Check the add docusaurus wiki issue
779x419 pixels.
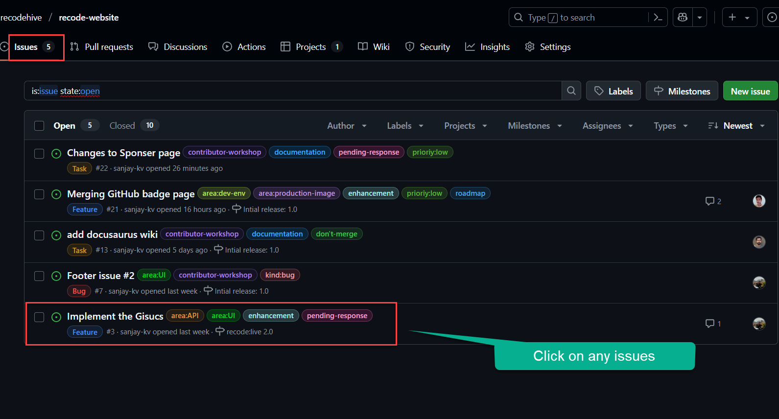click(x=39, y=235)
